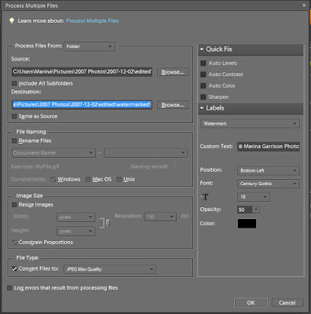The height and width of the screenshot is (314, 311).
Task: Open the Process Multiple Files help link
Action: coord(93,20)
